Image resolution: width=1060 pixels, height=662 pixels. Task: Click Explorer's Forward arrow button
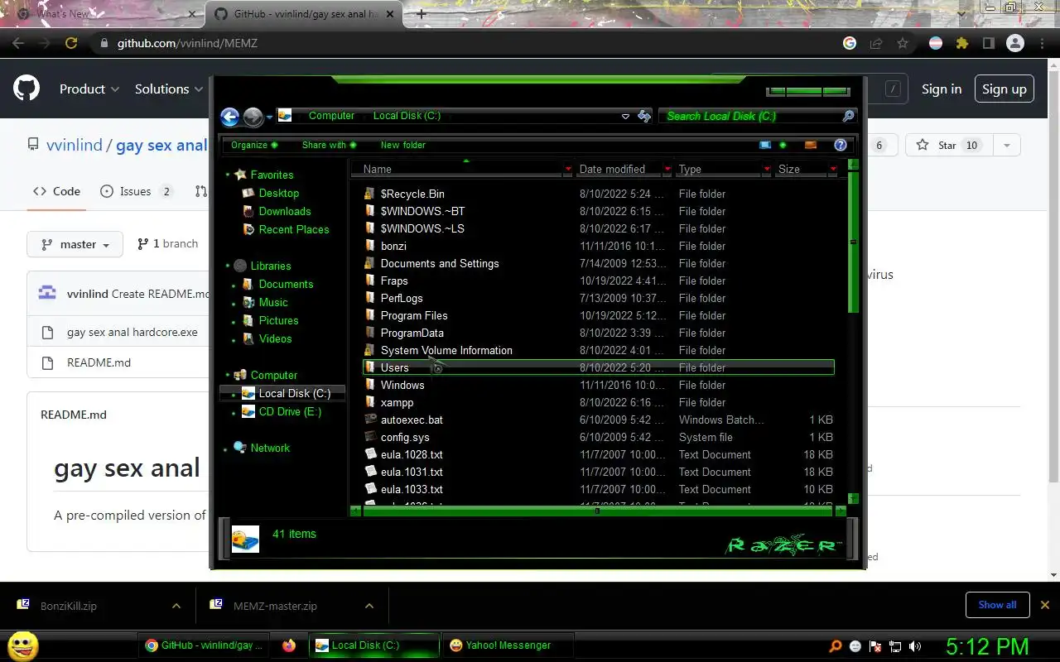point(253,117)
